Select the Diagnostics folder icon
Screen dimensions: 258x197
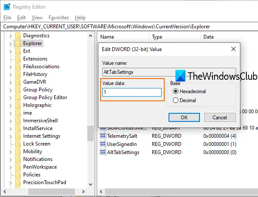[18, 36]
